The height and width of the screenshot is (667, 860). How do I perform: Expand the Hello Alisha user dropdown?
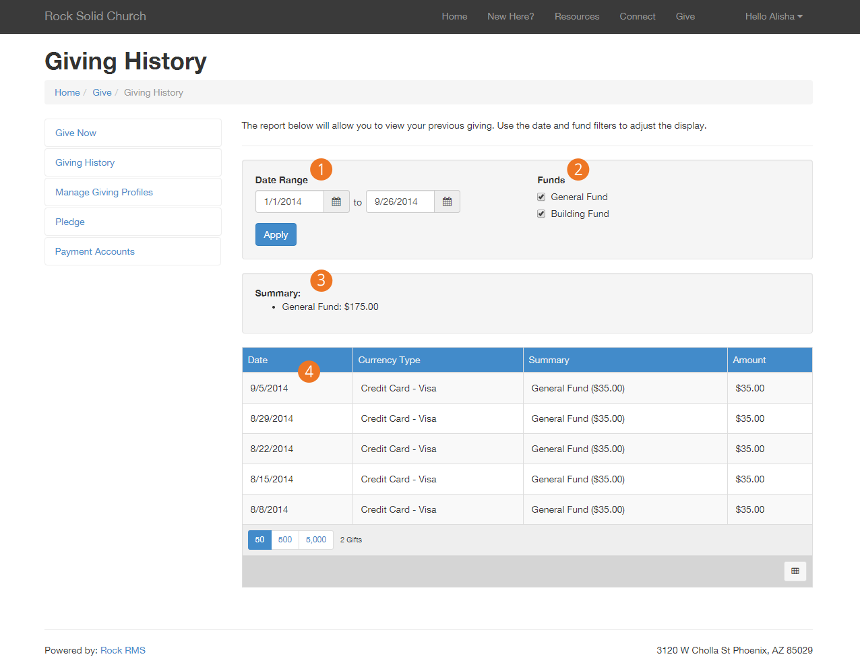pos(773,16)
